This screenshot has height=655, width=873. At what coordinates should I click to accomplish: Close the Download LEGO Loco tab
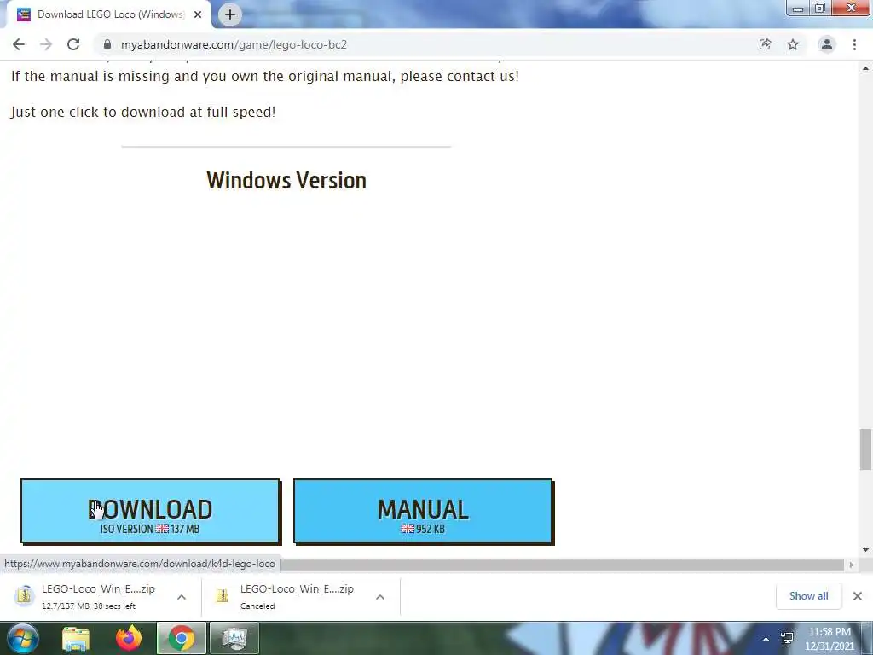tap(198, 14)
